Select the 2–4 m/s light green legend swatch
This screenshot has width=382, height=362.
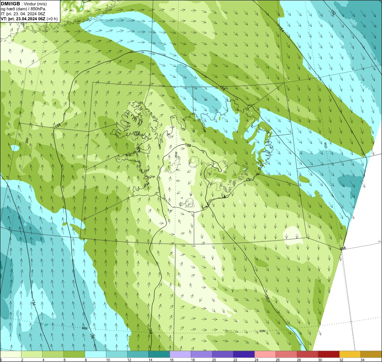(x=32, y=354)
